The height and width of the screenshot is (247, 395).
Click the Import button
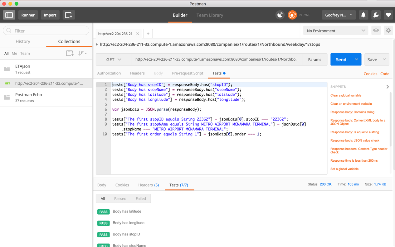click(50, 15)
